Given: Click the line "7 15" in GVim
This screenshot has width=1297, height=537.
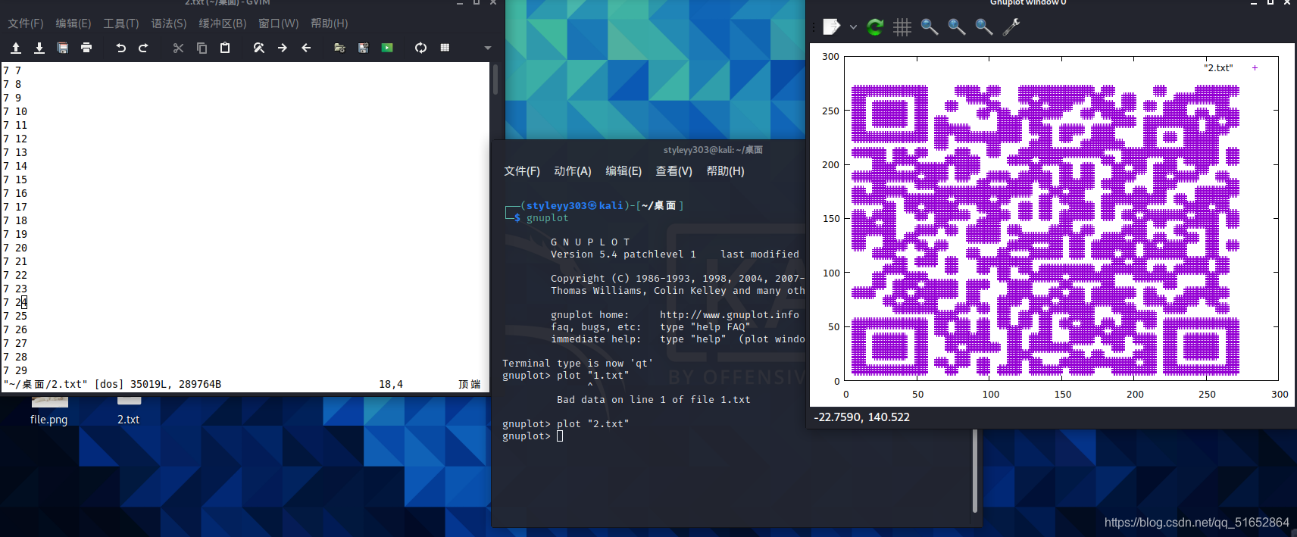Looking at the screenshot, I should click(x=15, y=180).
